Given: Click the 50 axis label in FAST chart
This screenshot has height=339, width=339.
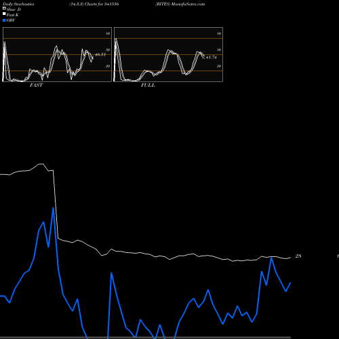Looking at the screenshot, I should click(108, 49).
